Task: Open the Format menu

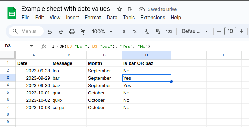Action: click(x=93, y=18)
